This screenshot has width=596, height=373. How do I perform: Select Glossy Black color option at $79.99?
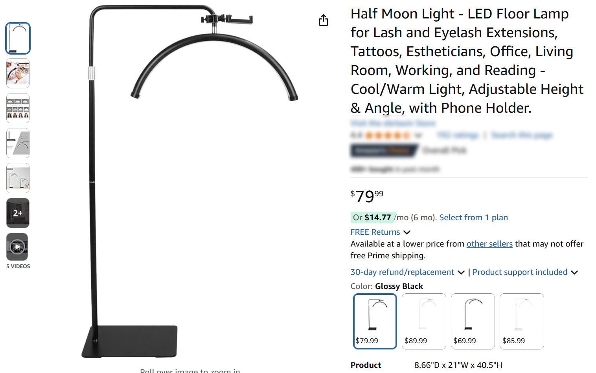375,321
